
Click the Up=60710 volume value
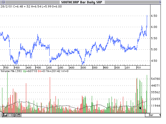pos(30,71)
